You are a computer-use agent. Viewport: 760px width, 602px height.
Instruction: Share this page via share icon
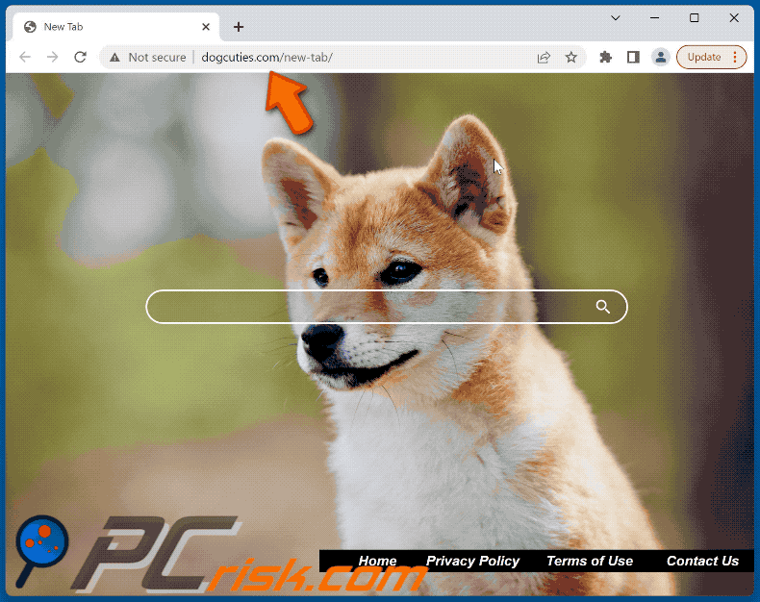(544, 57)
